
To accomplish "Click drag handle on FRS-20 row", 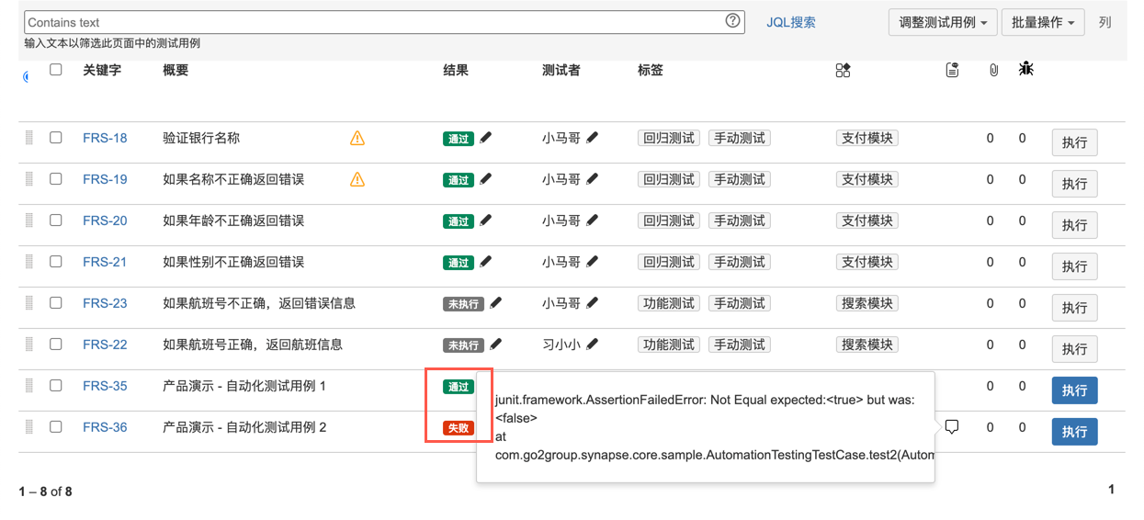I will (28, 220).
